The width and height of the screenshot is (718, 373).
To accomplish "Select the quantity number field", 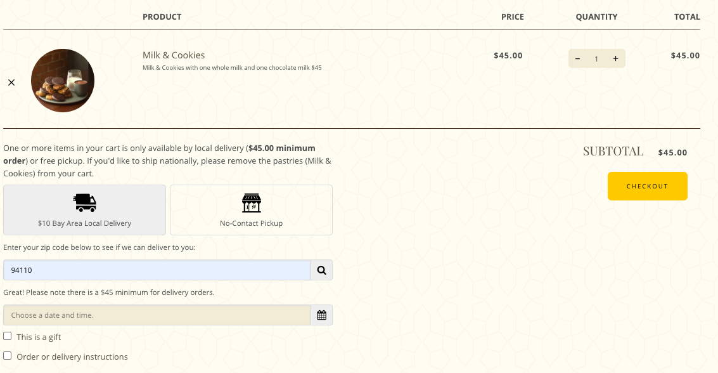I will [x=596, y=58].
